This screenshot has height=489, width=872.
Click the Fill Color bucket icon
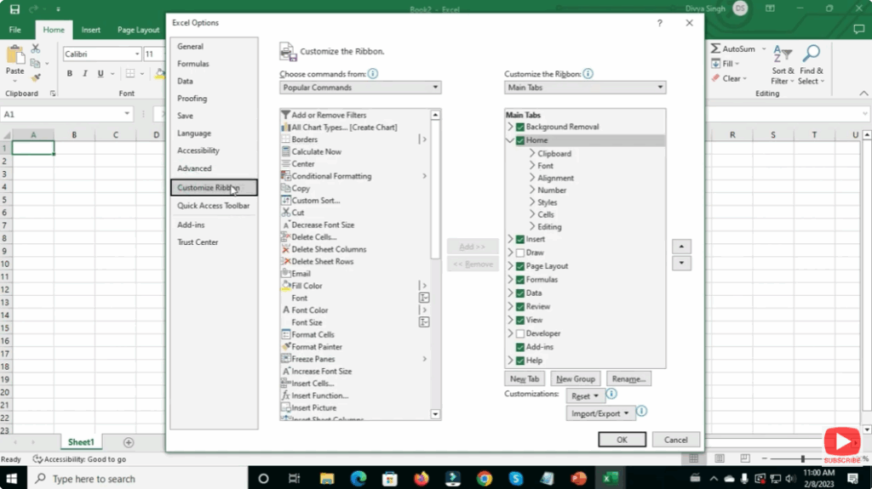(x=286, y=286)
